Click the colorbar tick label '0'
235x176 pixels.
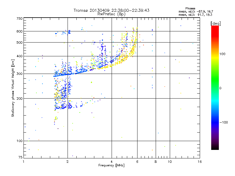[220, 88]
